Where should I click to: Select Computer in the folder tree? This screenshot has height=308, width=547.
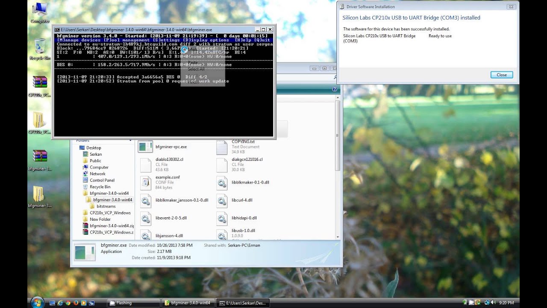tap(99, 167)
